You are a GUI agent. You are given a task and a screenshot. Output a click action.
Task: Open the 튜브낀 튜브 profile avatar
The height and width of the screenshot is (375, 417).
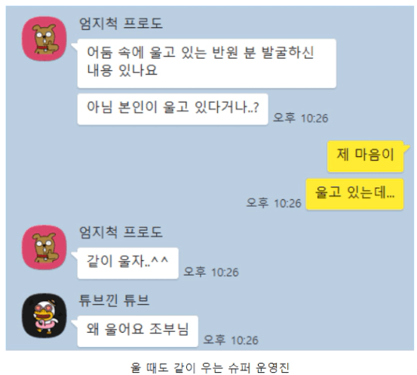pyautogui.click(x=44, y=315)
